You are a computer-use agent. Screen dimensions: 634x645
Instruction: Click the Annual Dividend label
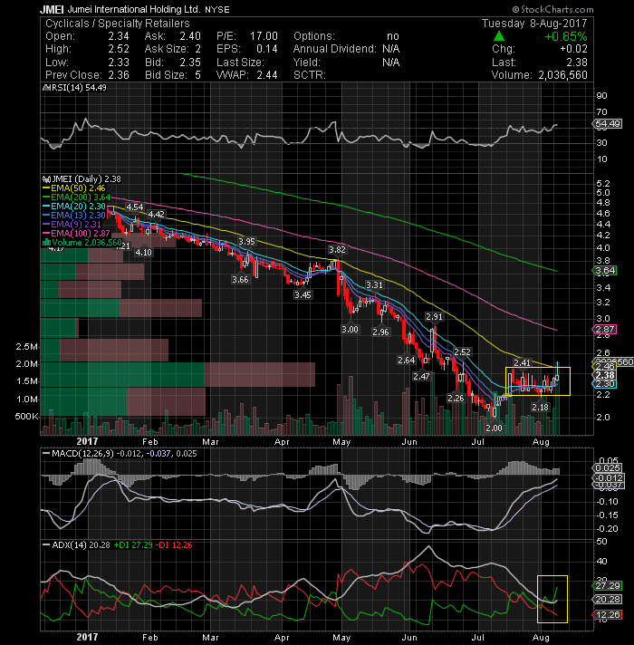click(335, 49)
